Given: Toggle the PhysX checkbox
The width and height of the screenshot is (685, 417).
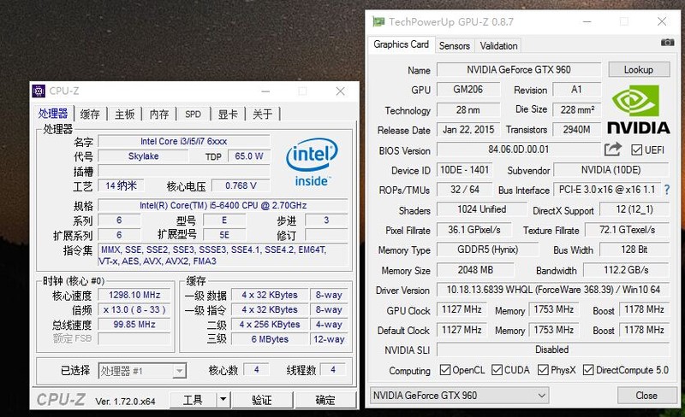Looking at the screenshot, I should click(543, 370).
